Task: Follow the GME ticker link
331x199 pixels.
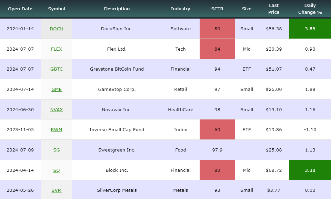Action: click(56, 90)
